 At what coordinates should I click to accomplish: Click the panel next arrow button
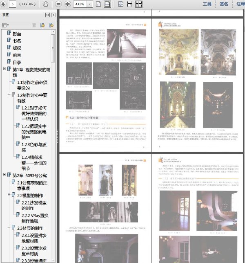tap(53, 15)
